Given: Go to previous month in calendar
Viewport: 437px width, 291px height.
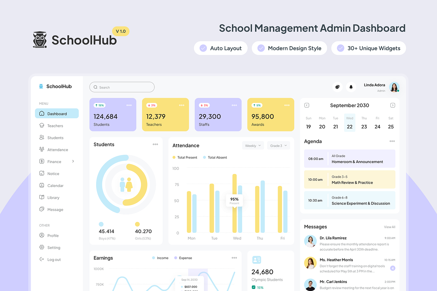Looking at the screenshot, I should [307, 105].
